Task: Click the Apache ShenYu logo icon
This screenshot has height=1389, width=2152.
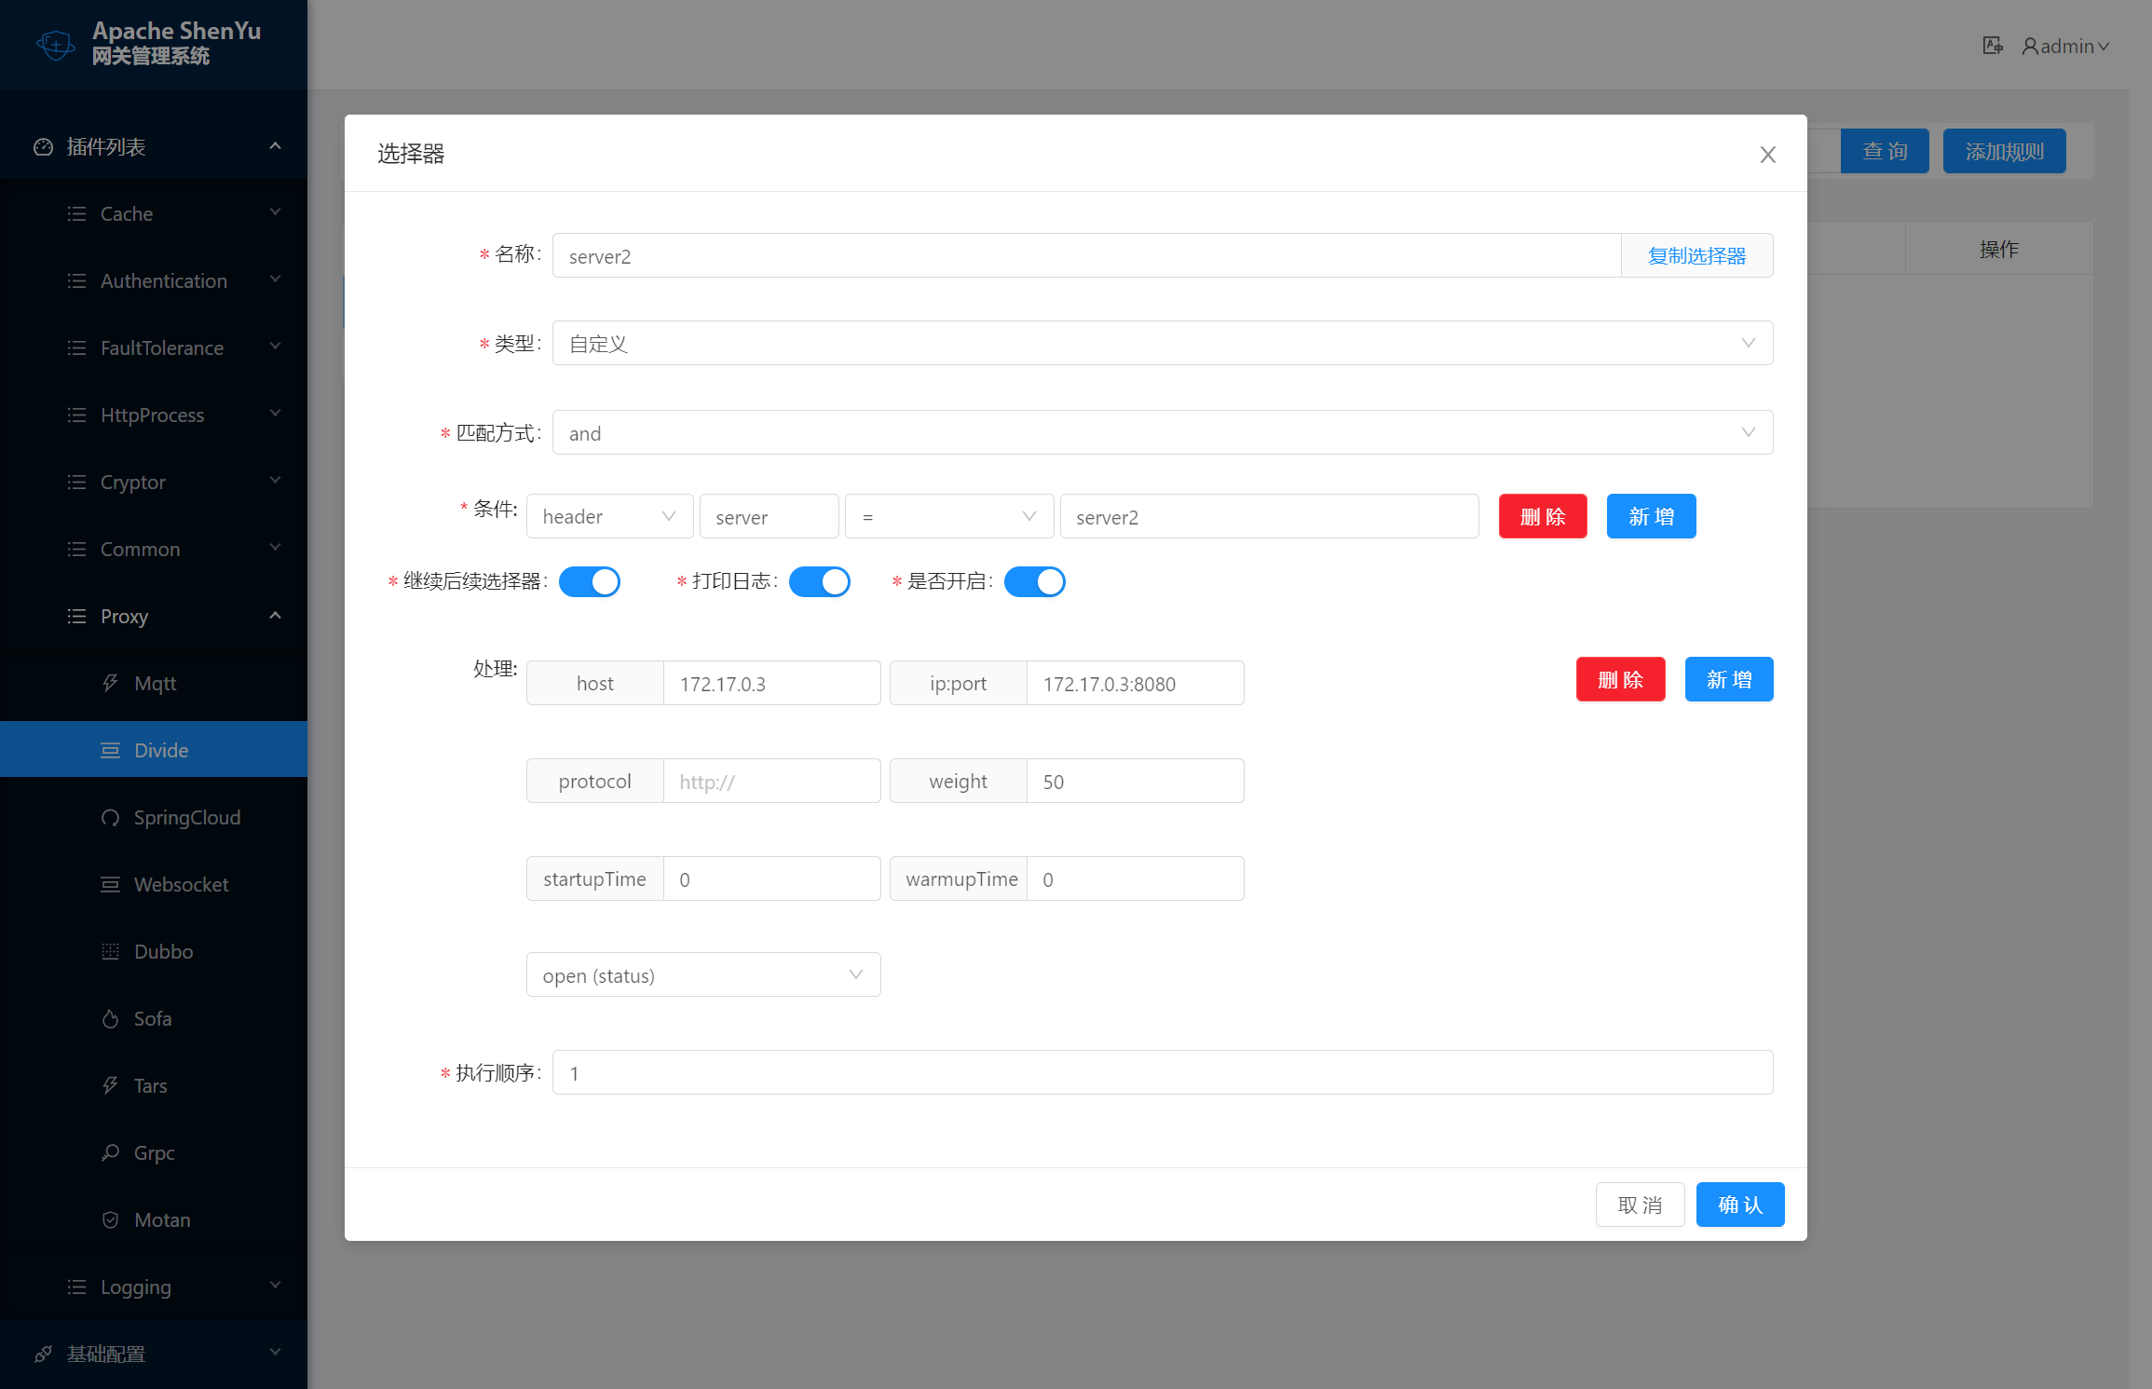Action: point(56,44)
